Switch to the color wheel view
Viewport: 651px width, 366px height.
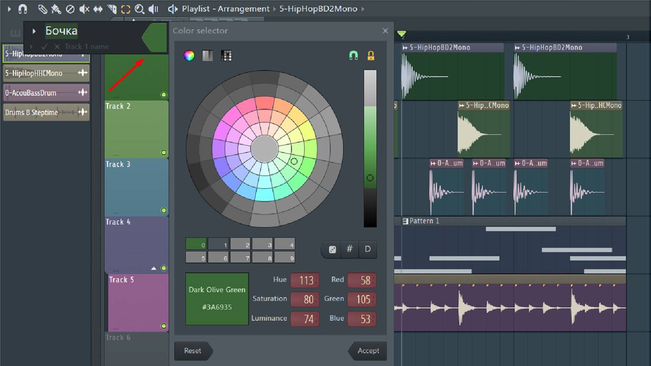[x=189, y=55]
